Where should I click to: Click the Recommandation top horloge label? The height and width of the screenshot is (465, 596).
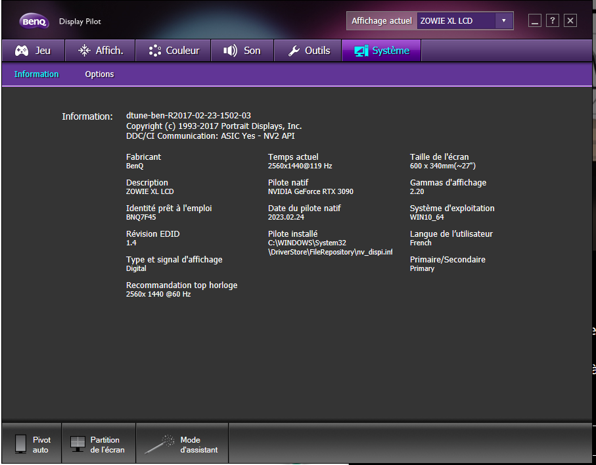click(x=181, y=285)
